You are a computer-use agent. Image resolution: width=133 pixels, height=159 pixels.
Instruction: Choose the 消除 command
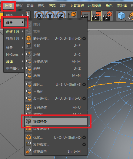pos(56,75)
